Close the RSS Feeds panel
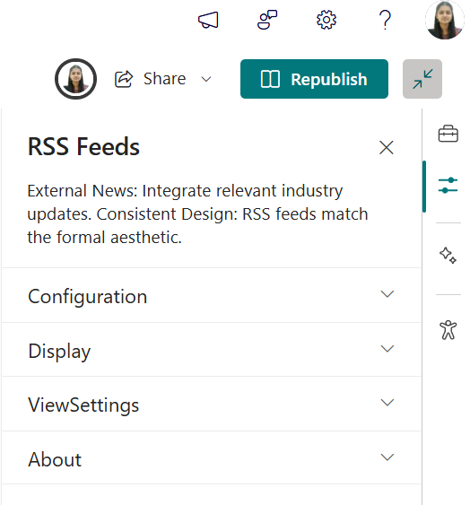This screenshot has width=470, height=505. (x=387, y=147)
